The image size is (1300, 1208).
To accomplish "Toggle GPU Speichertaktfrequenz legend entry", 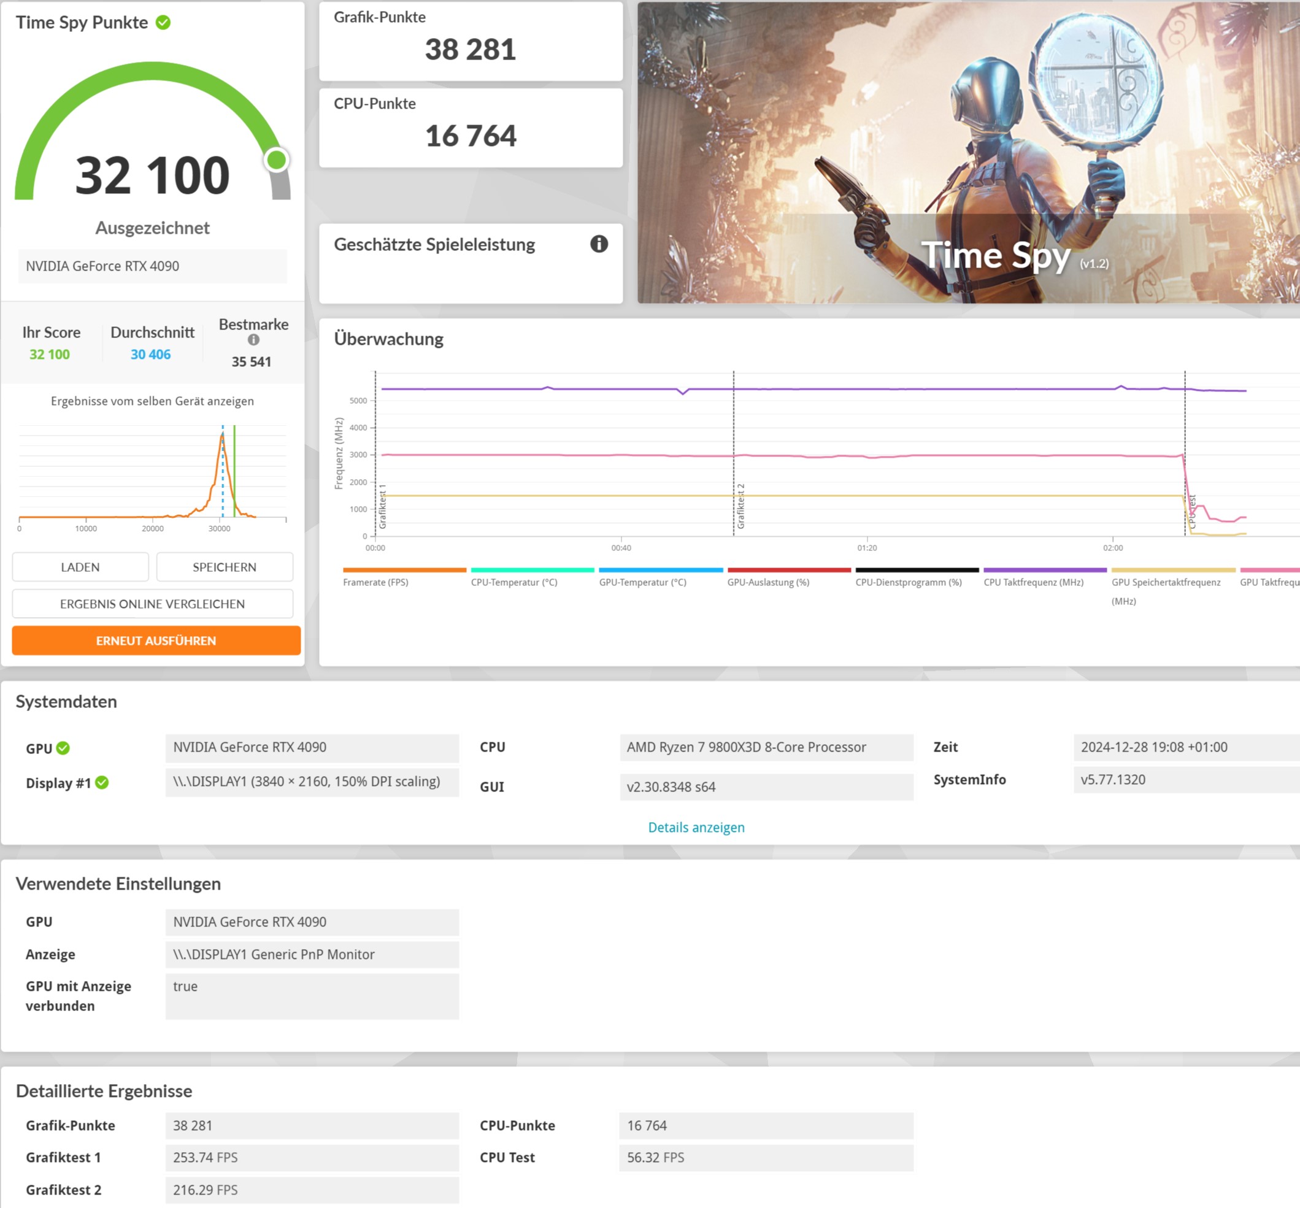I will click(x=1166, y=582).
